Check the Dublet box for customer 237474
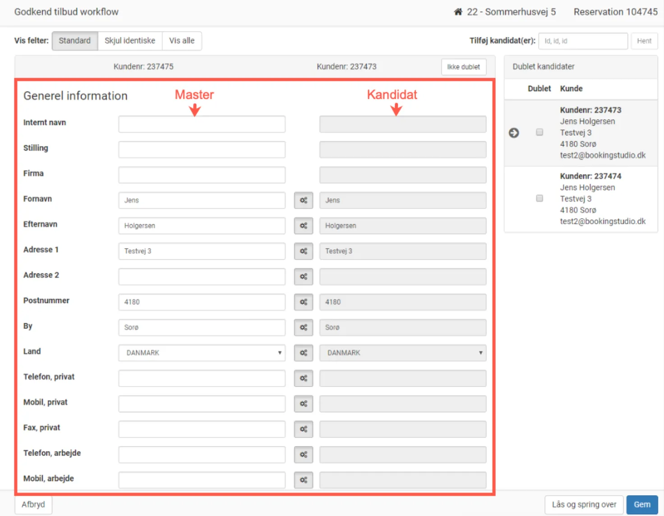Screen dimensions: 664x516 pos(539,198)
